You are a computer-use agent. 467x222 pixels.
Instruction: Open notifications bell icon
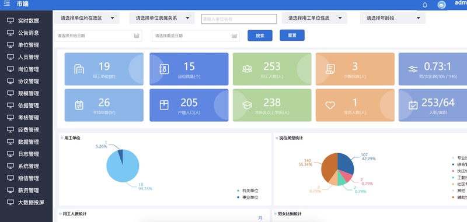425,5
